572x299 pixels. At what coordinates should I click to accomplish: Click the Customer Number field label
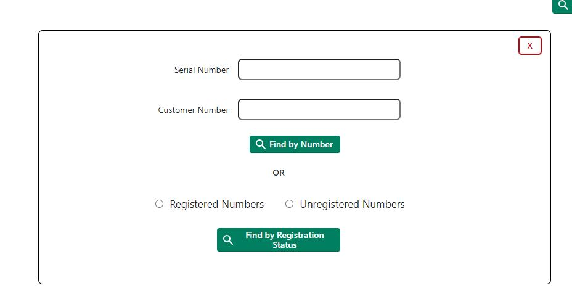[194, 110]
